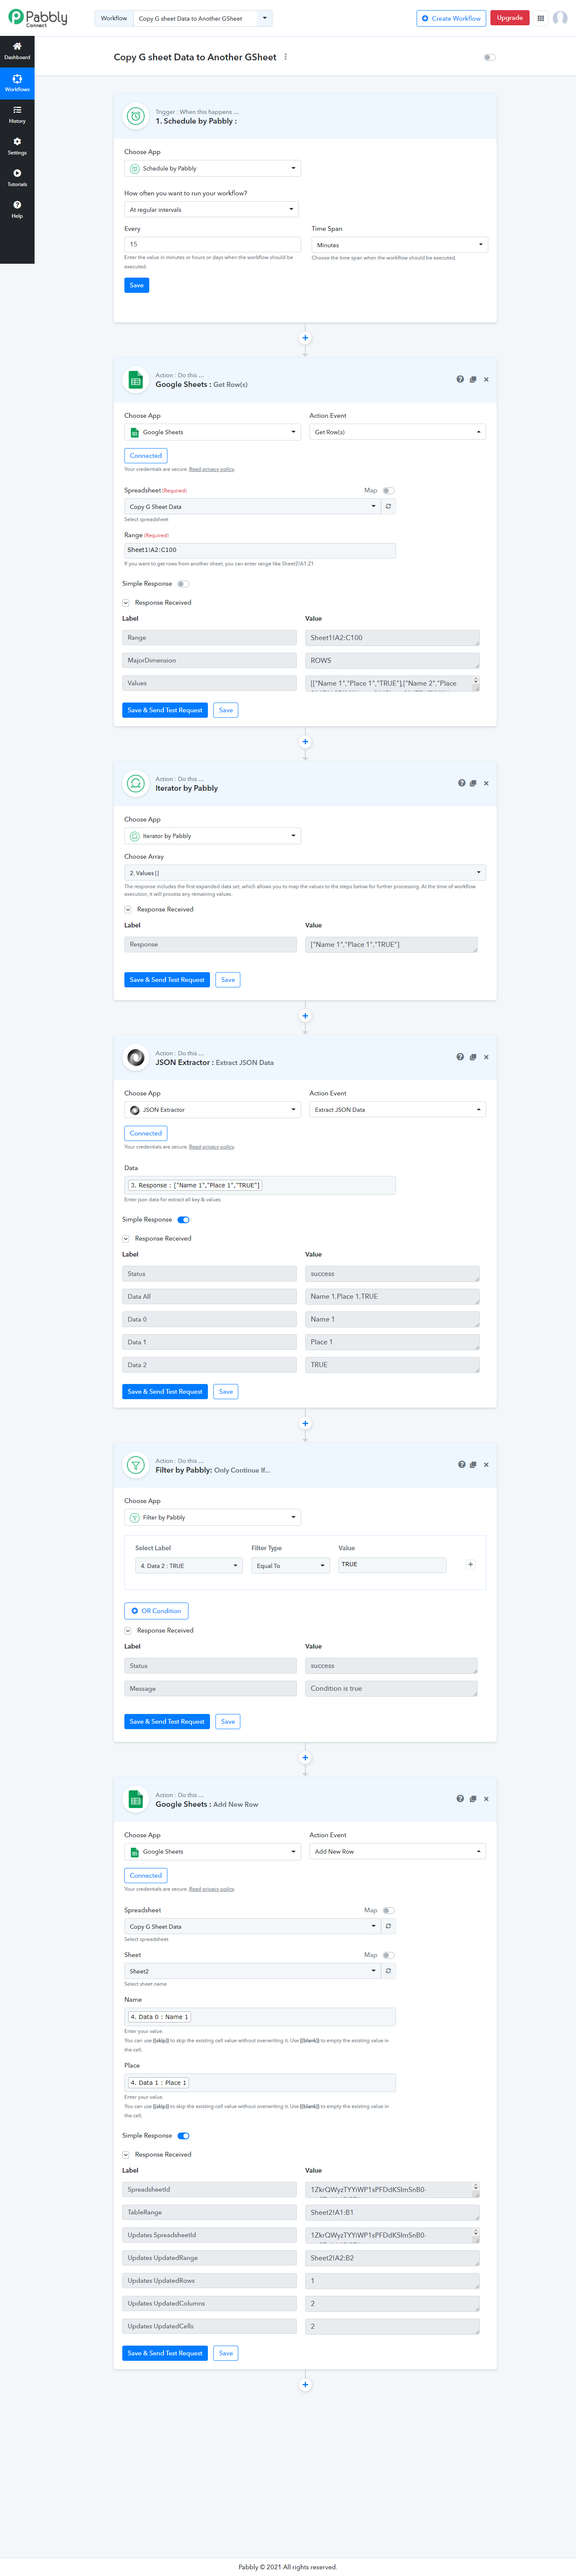Go to Workflows in the sidebar
The width and height of the screenshot is (576, 2576).
tap(17, 83)
